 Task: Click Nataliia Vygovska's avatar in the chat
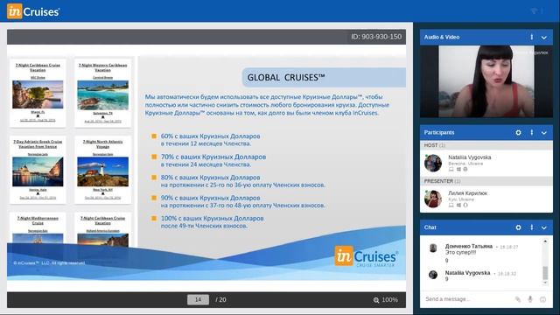433,275
